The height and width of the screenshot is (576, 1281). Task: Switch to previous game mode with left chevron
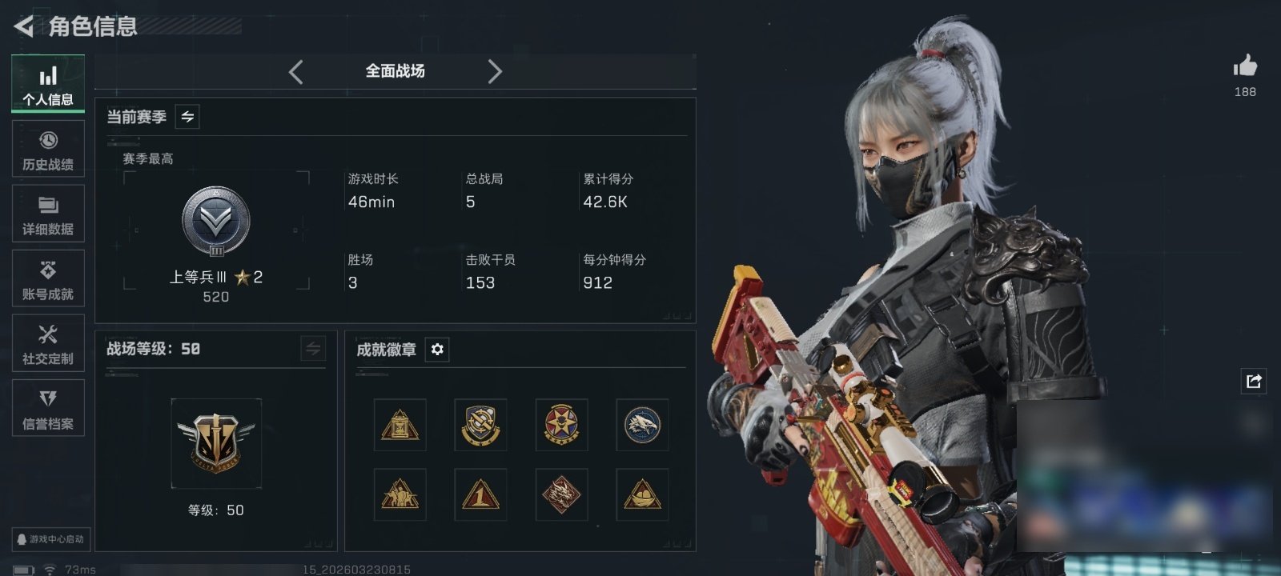click(296, 72)
